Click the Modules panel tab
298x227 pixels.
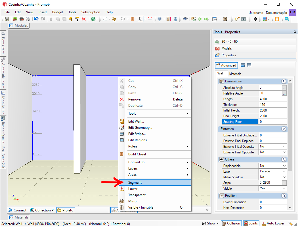19,25
